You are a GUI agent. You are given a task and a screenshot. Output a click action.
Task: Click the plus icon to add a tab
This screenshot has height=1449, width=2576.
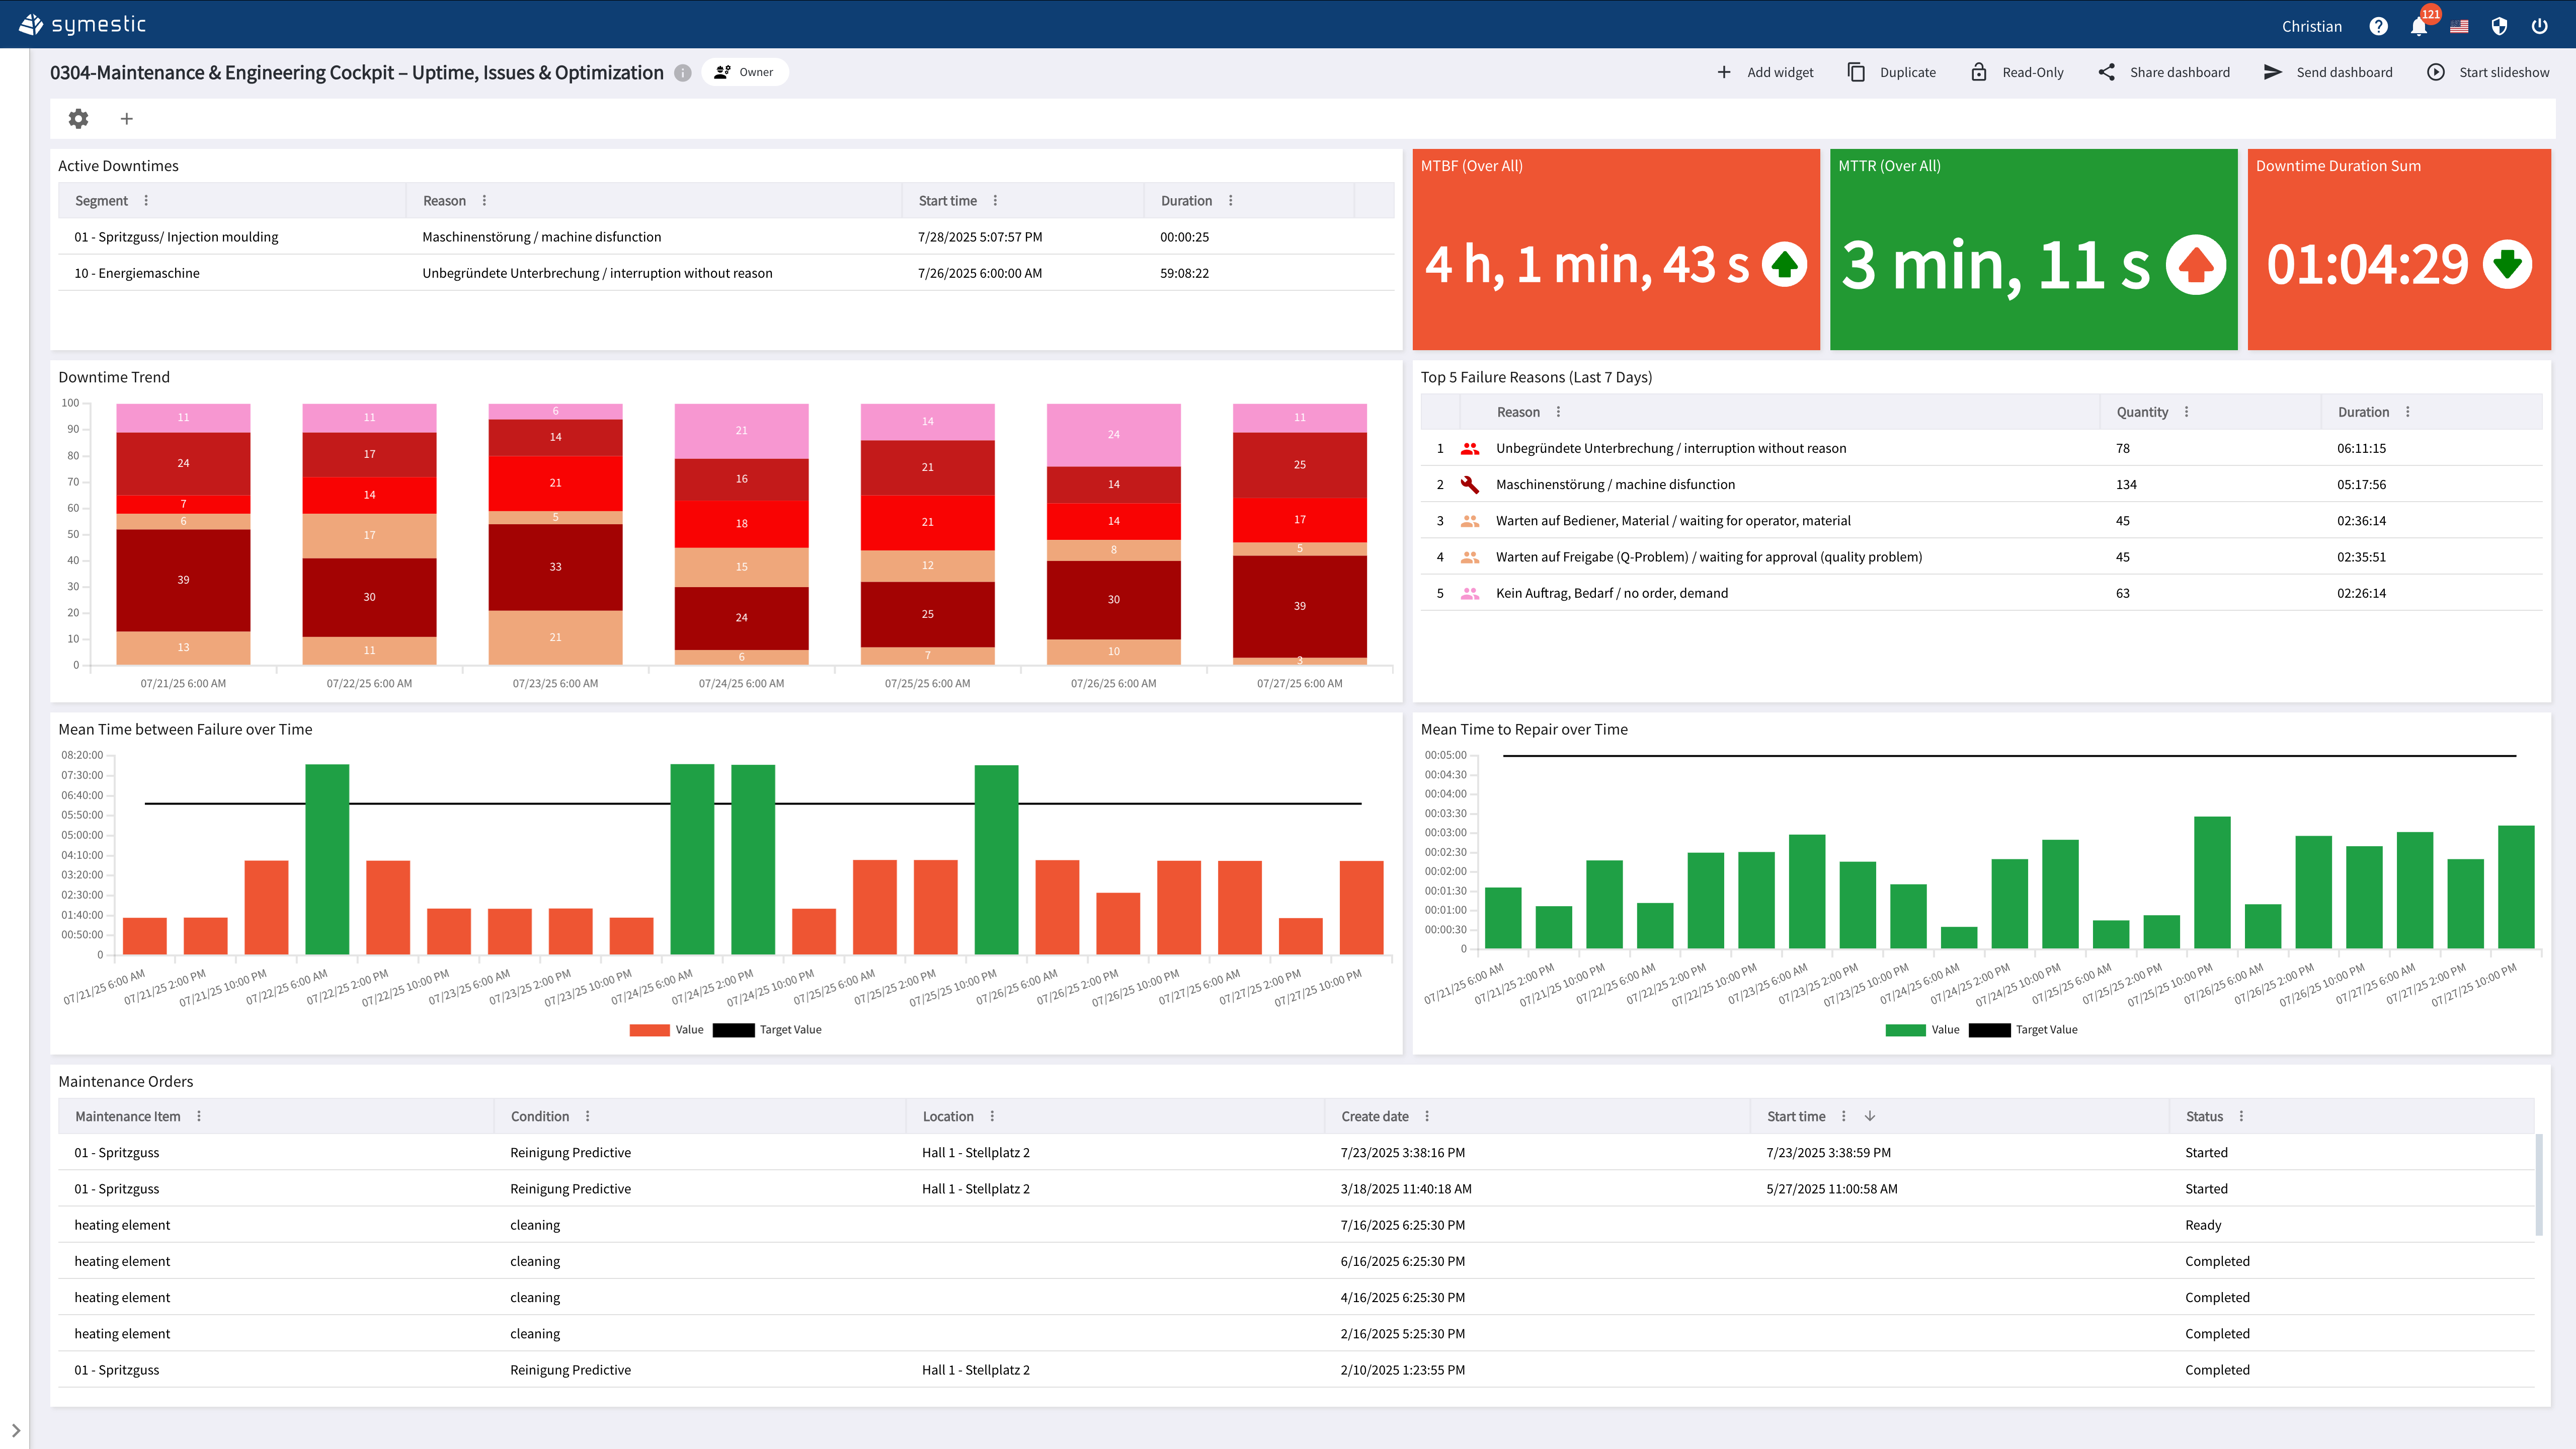click(127, 119)
